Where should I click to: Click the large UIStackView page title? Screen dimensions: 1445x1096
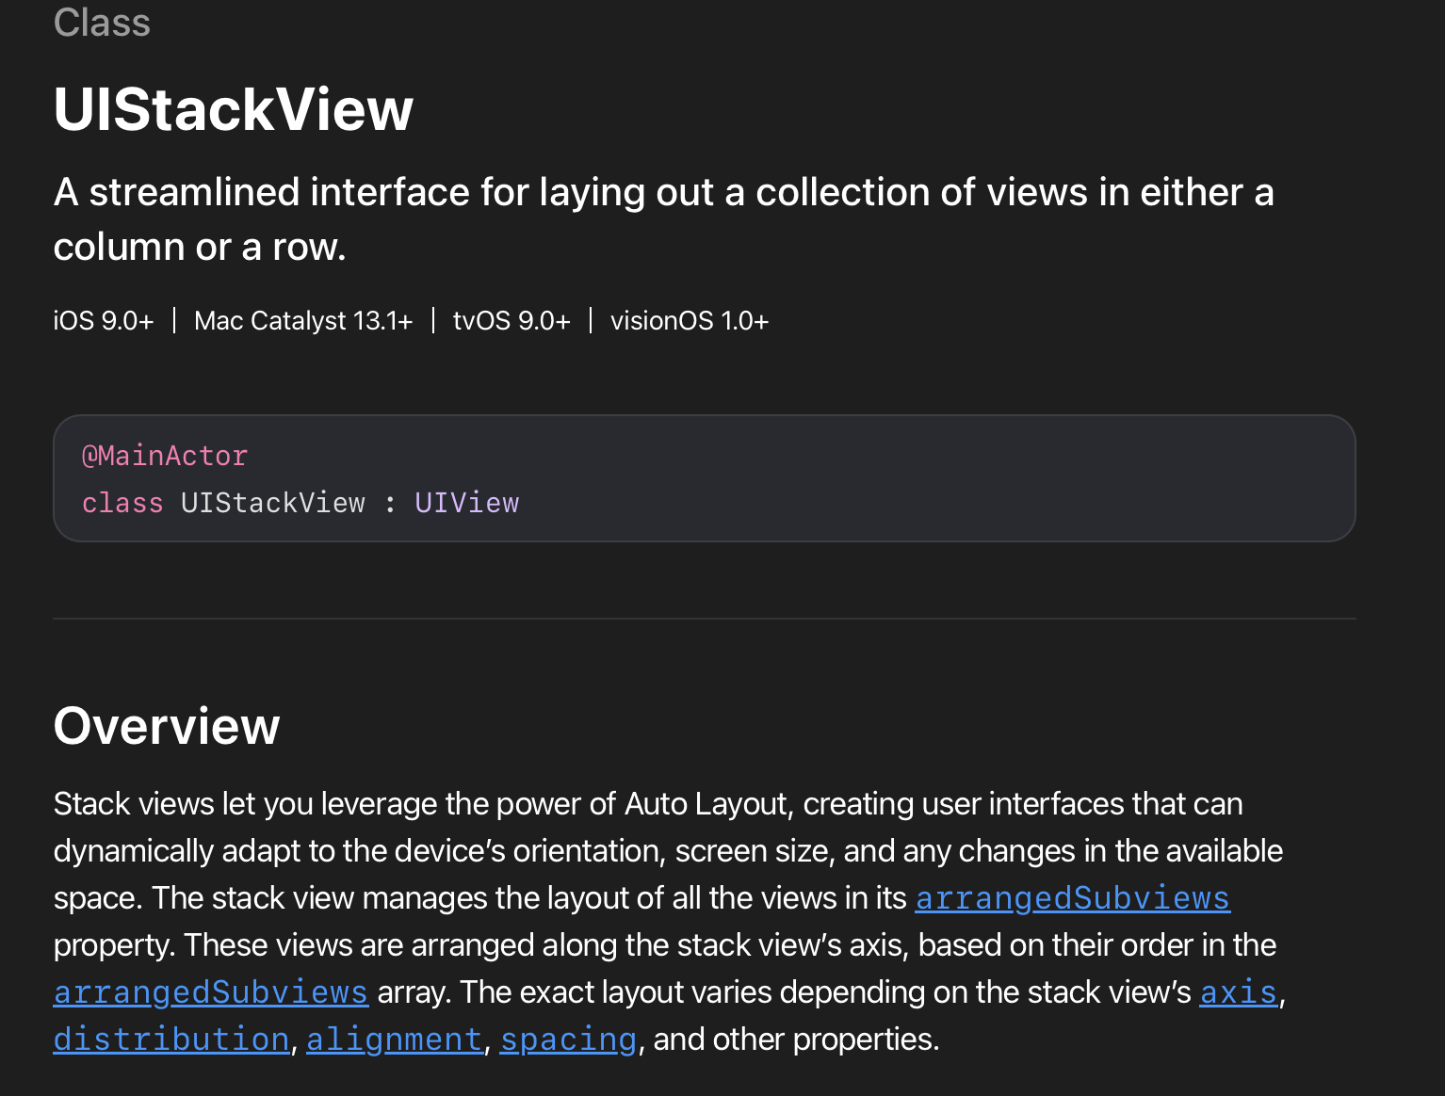pyautogui.click(x=233, y=109)
